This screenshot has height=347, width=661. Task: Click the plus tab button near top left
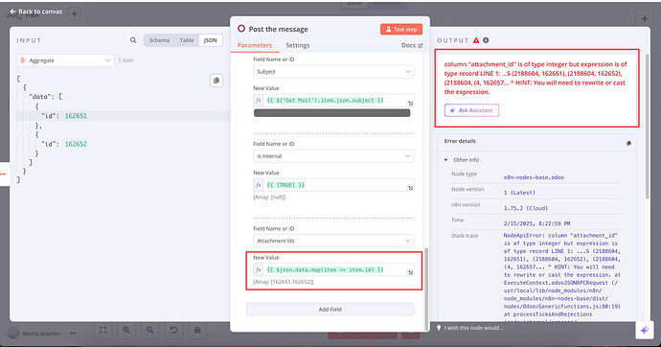coord(74,14)
